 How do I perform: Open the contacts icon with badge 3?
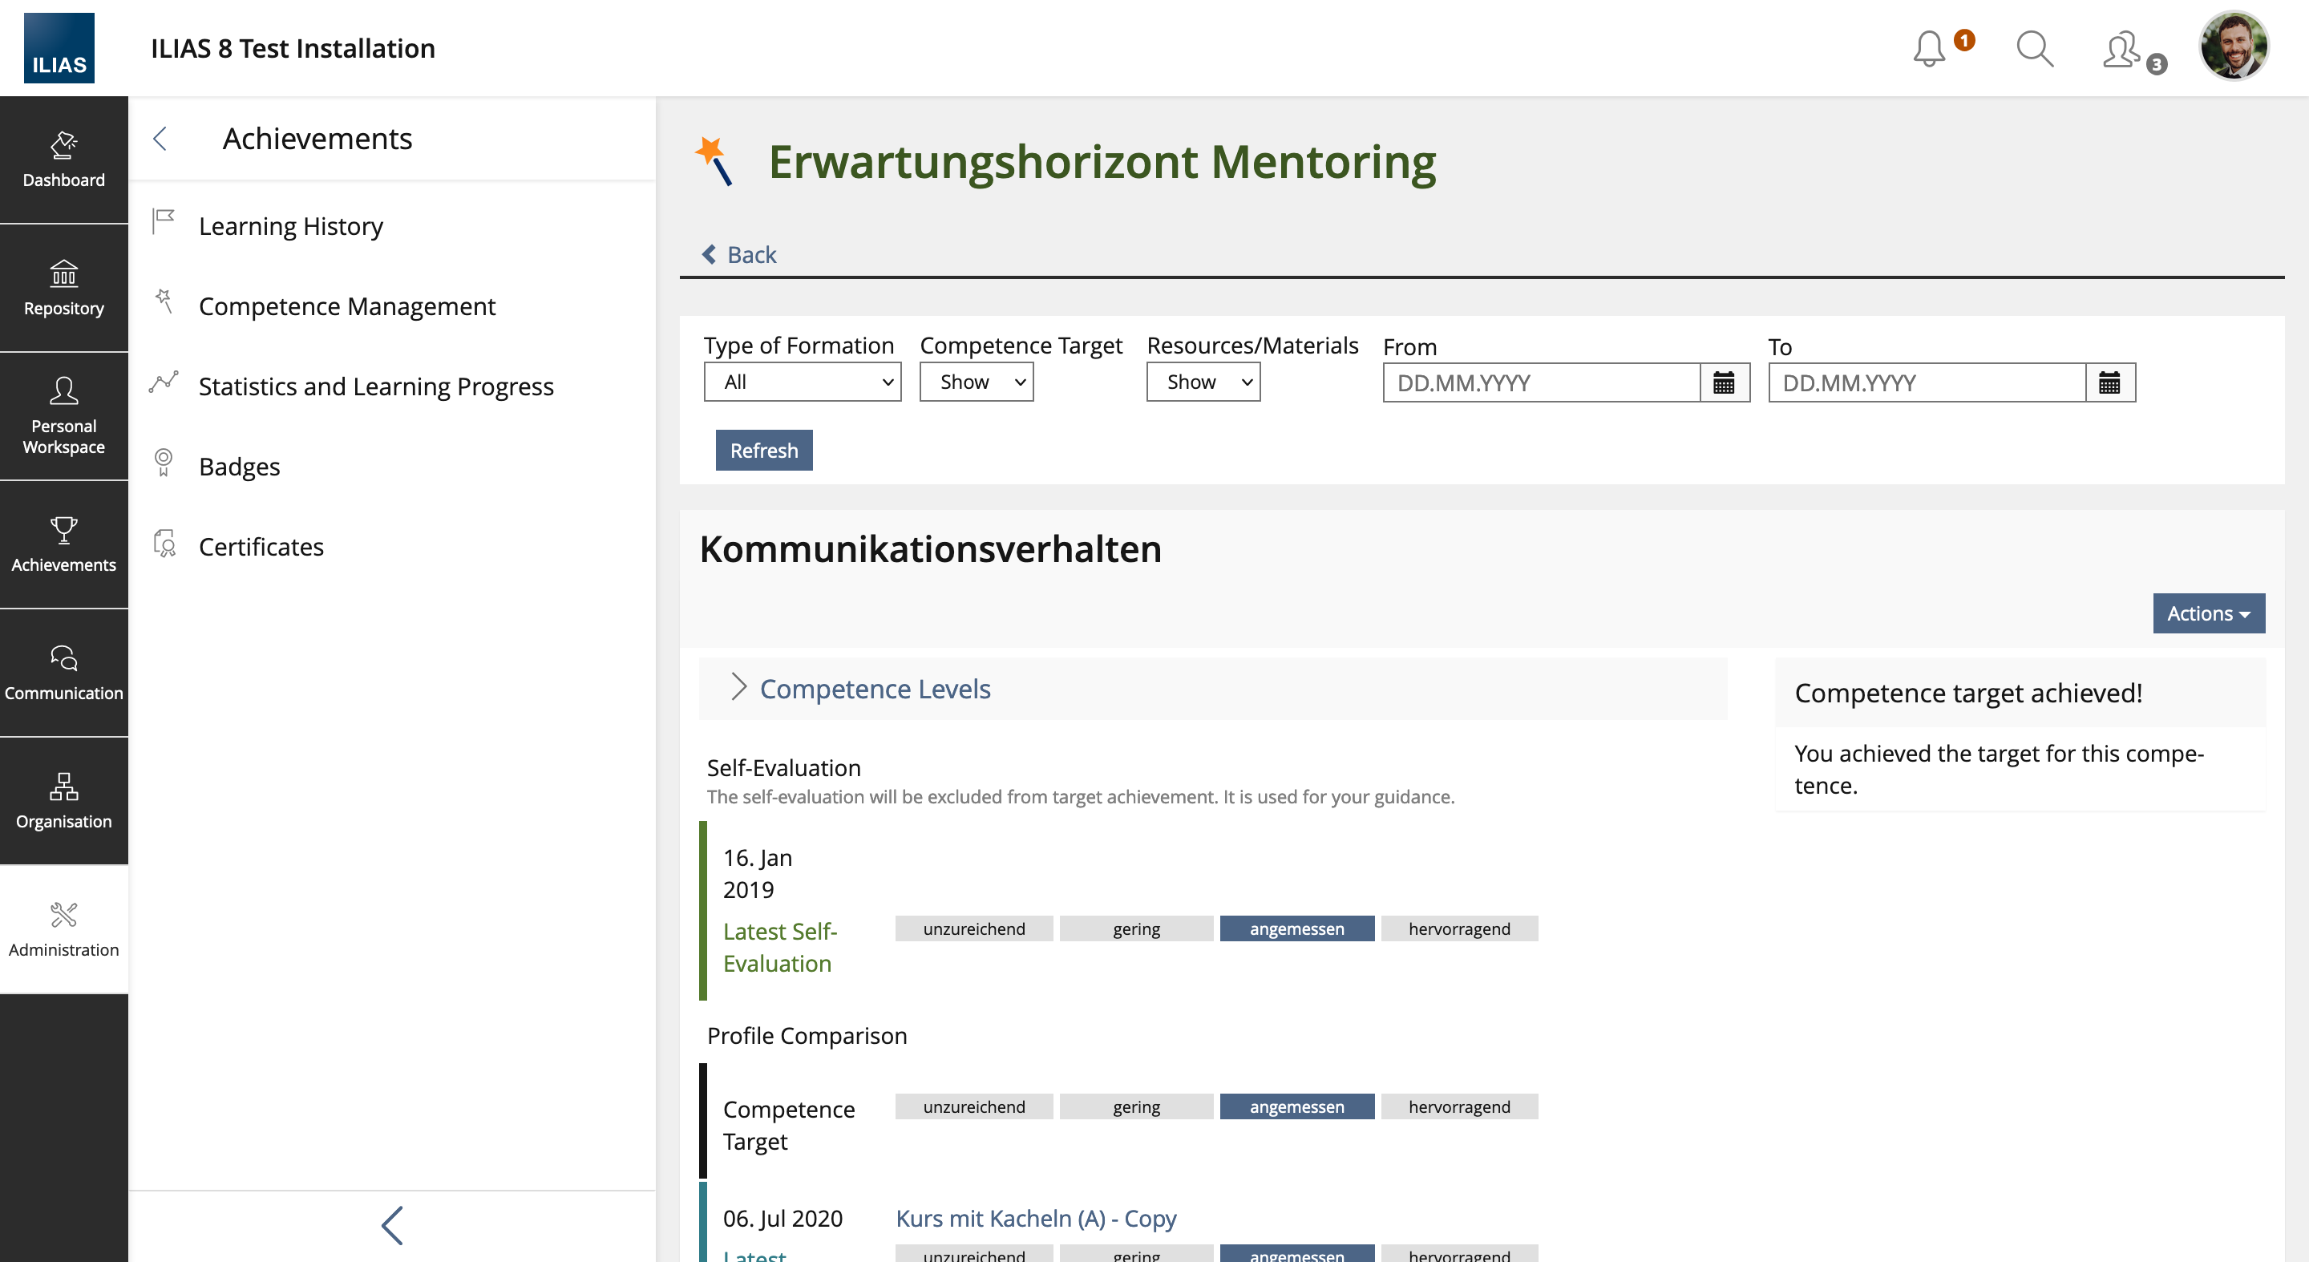point(2122,51)
